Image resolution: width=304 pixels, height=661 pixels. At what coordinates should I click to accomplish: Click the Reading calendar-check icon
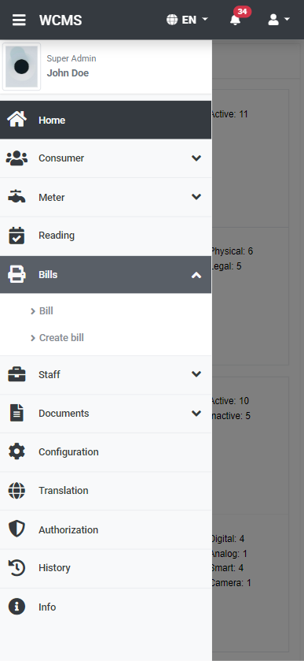[x=16, y=236]
